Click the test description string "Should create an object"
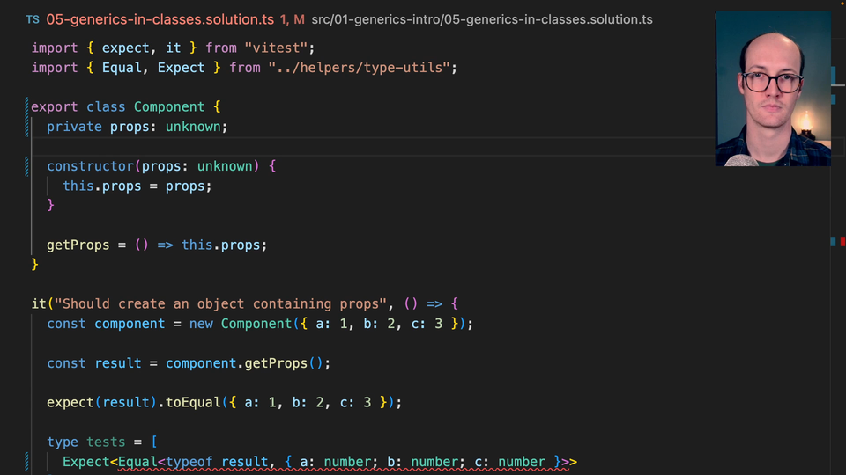Image resolution: width=846 pixels, height=475 pixels. click(x=220, y=304)
